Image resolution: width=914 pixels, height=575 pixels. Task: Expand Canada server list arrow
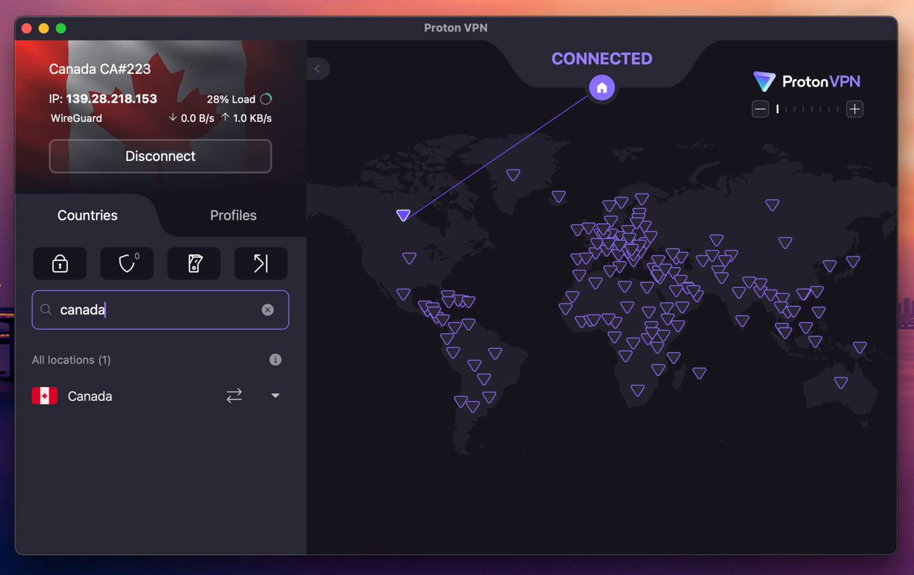coord(275,396)
